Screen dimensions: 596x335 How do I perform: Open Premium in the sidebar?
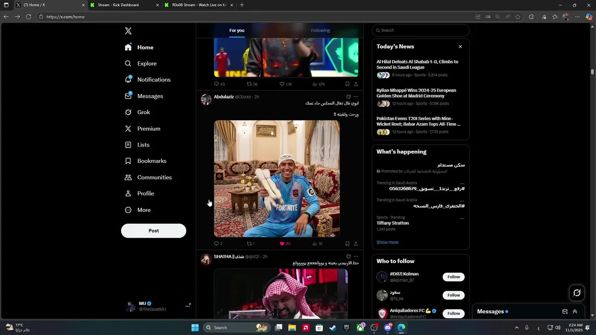click(142, 128)
